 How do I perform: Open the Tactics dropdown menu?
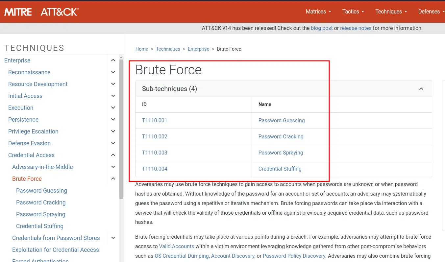coord(353,12)
